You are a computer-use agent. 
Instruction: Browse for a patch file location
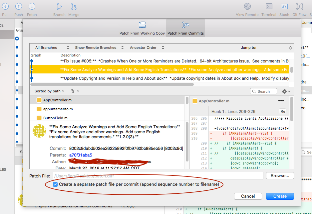[x=280, y=175]
